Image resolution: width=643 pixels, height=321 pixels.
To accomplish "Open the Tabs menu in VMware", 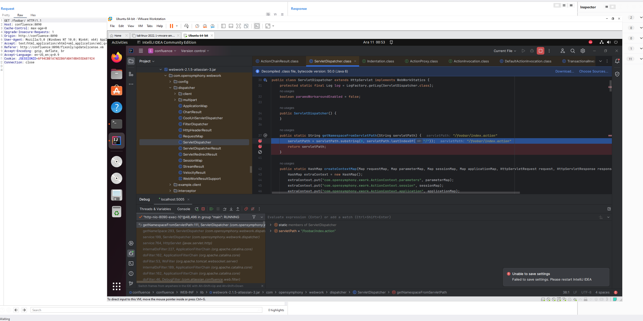I will (x=149, y=26).
